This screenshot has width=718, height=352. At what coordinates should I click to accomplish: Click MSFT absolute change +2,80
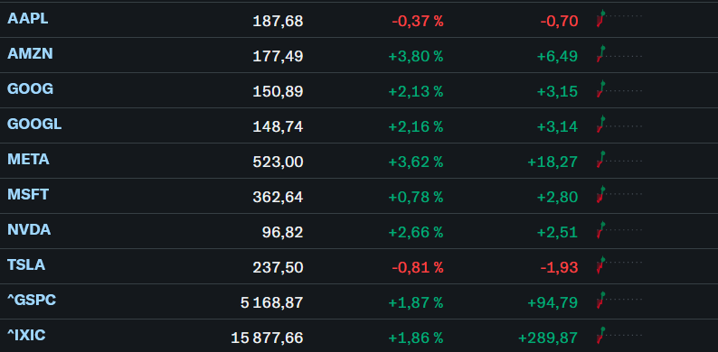click(557, 197)
